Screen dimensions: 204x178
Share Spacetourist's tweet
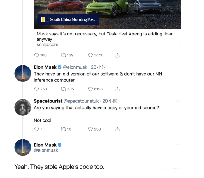pyautogui.click(x=117, y=129)
